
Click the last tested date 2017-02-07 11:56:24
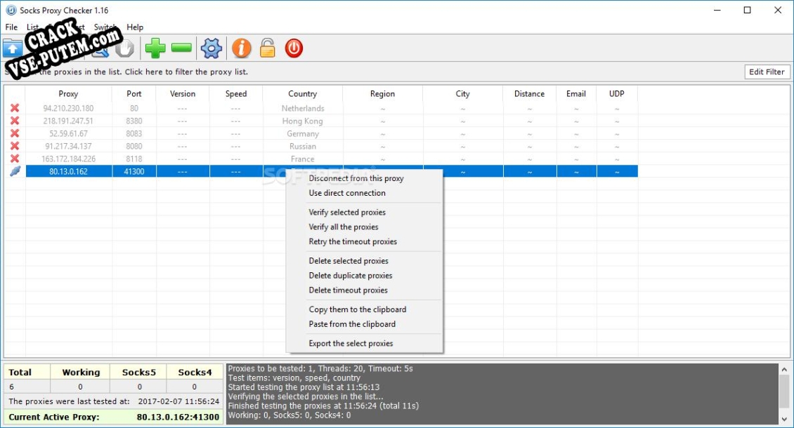(178, 401)
